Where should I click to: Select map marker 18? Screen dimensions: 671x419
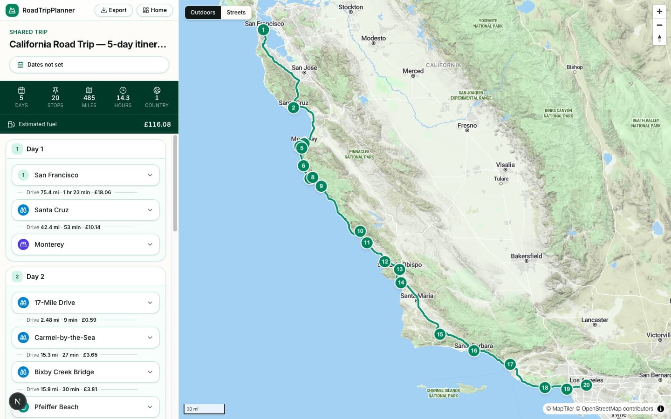(545, 388)
